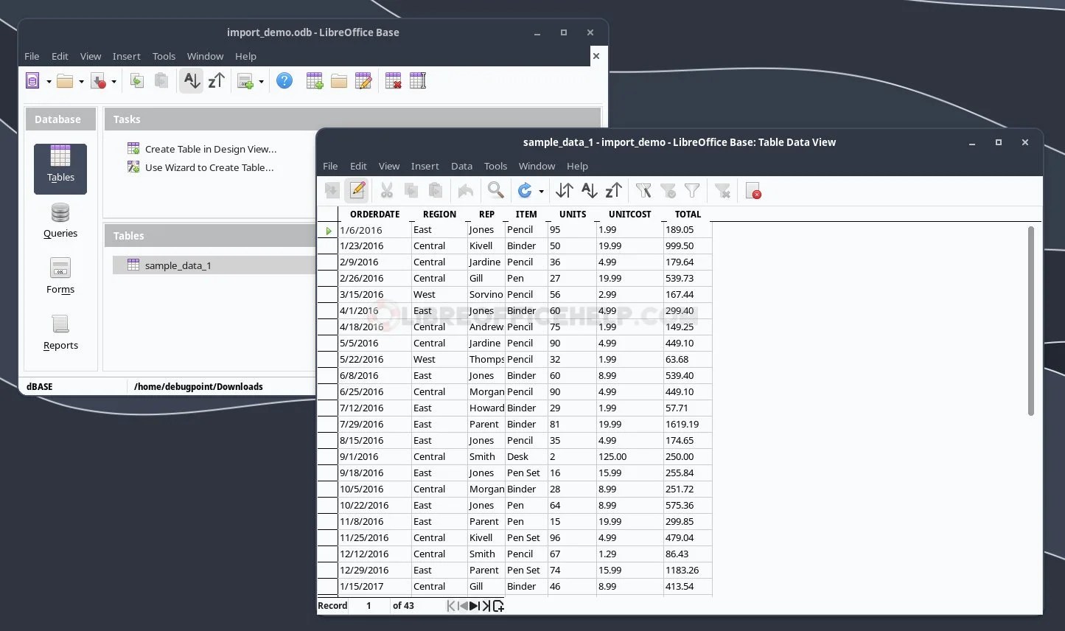Select Create Table in Design View
The height and width of the screenshot is (631, 1065).
pyautogui.click(x=211, y=149)
